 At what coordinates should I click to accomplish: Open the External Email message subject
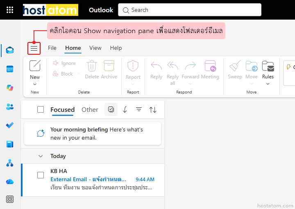point(88,179)
